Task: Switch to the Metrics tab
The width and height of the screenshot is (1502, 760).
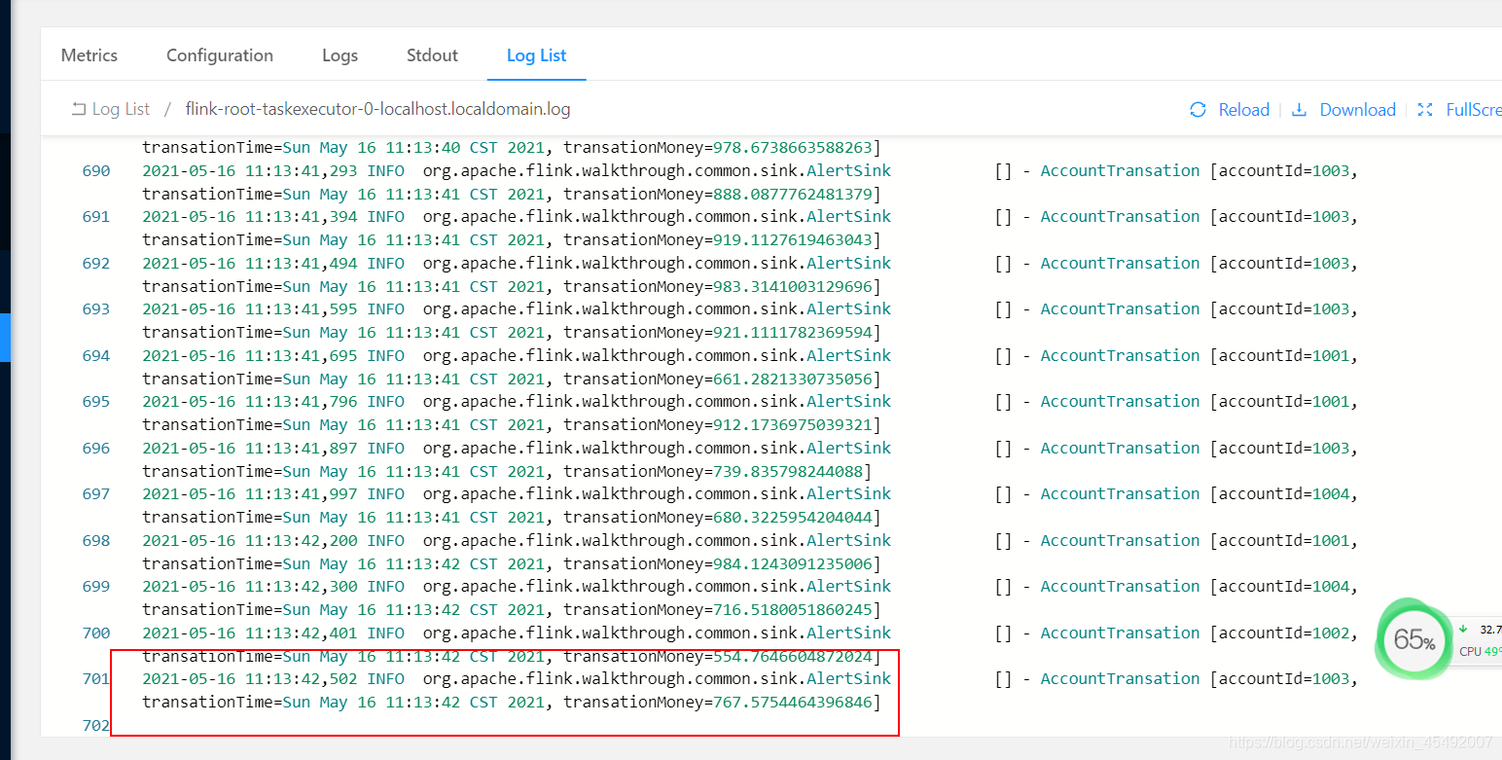Action: pos(89,55)
